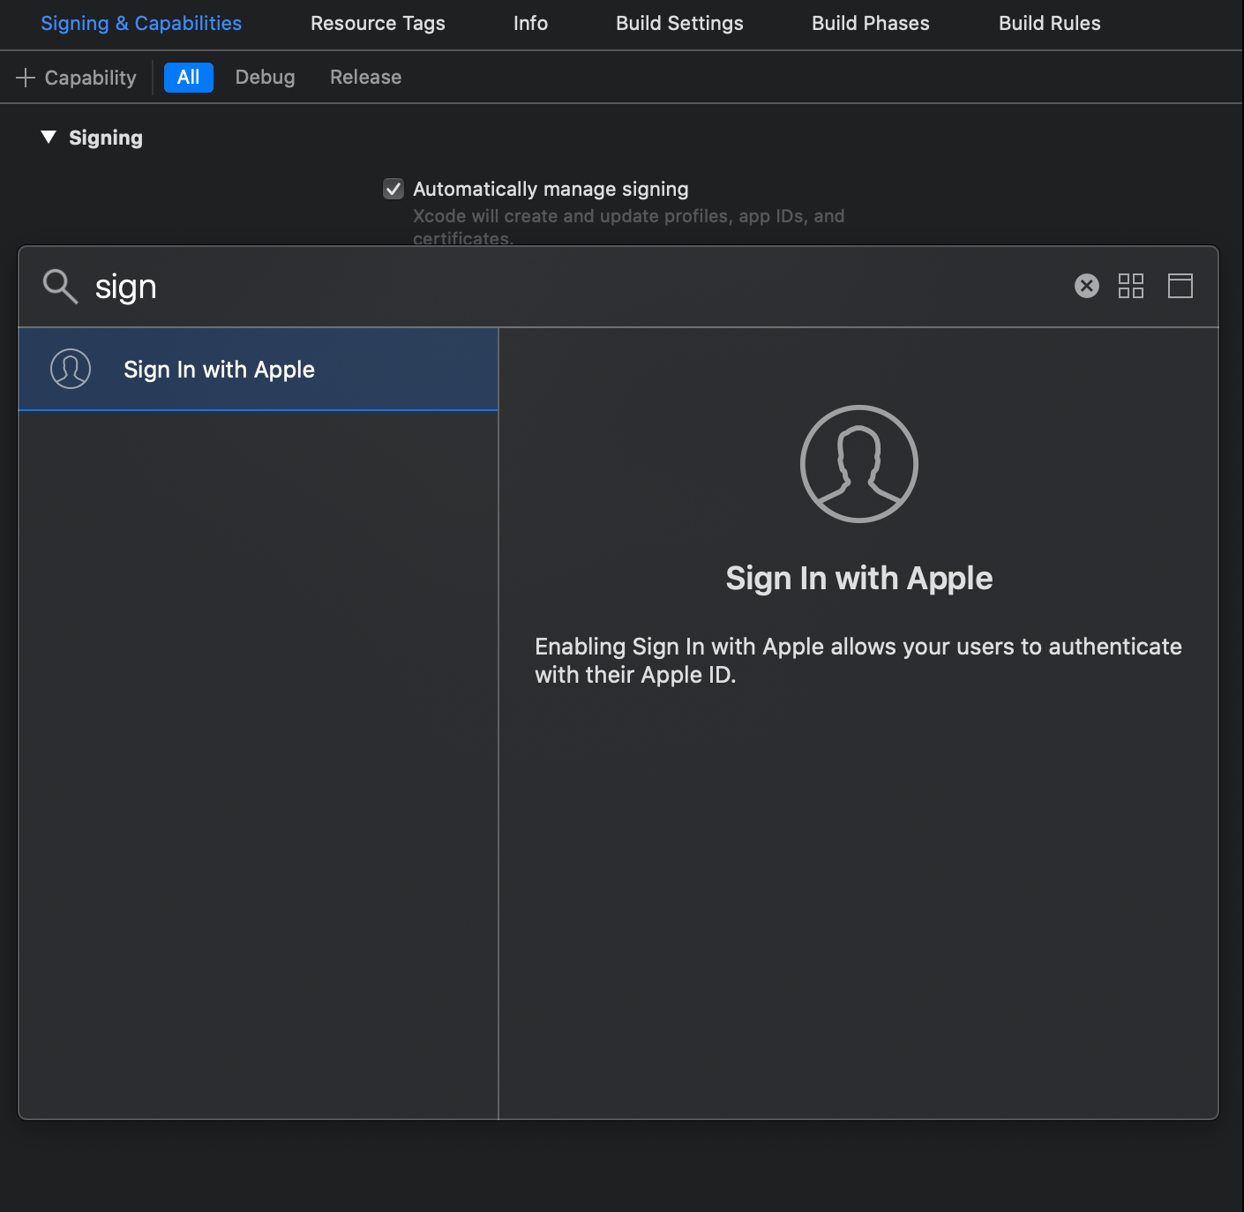Select the All configurations filter
1244x1212 pixels.
pos(189,78)
